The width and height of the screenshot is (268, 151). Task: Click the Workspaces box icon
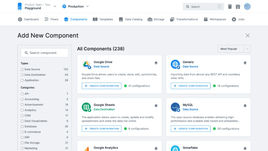click(x=206, y=19)
